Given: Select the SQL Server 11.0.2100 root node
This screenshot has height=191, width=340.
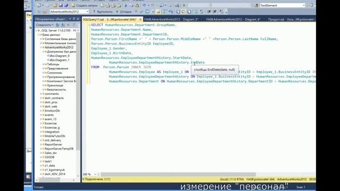Looking at the screenshot, I should click(x=58, y=31).
